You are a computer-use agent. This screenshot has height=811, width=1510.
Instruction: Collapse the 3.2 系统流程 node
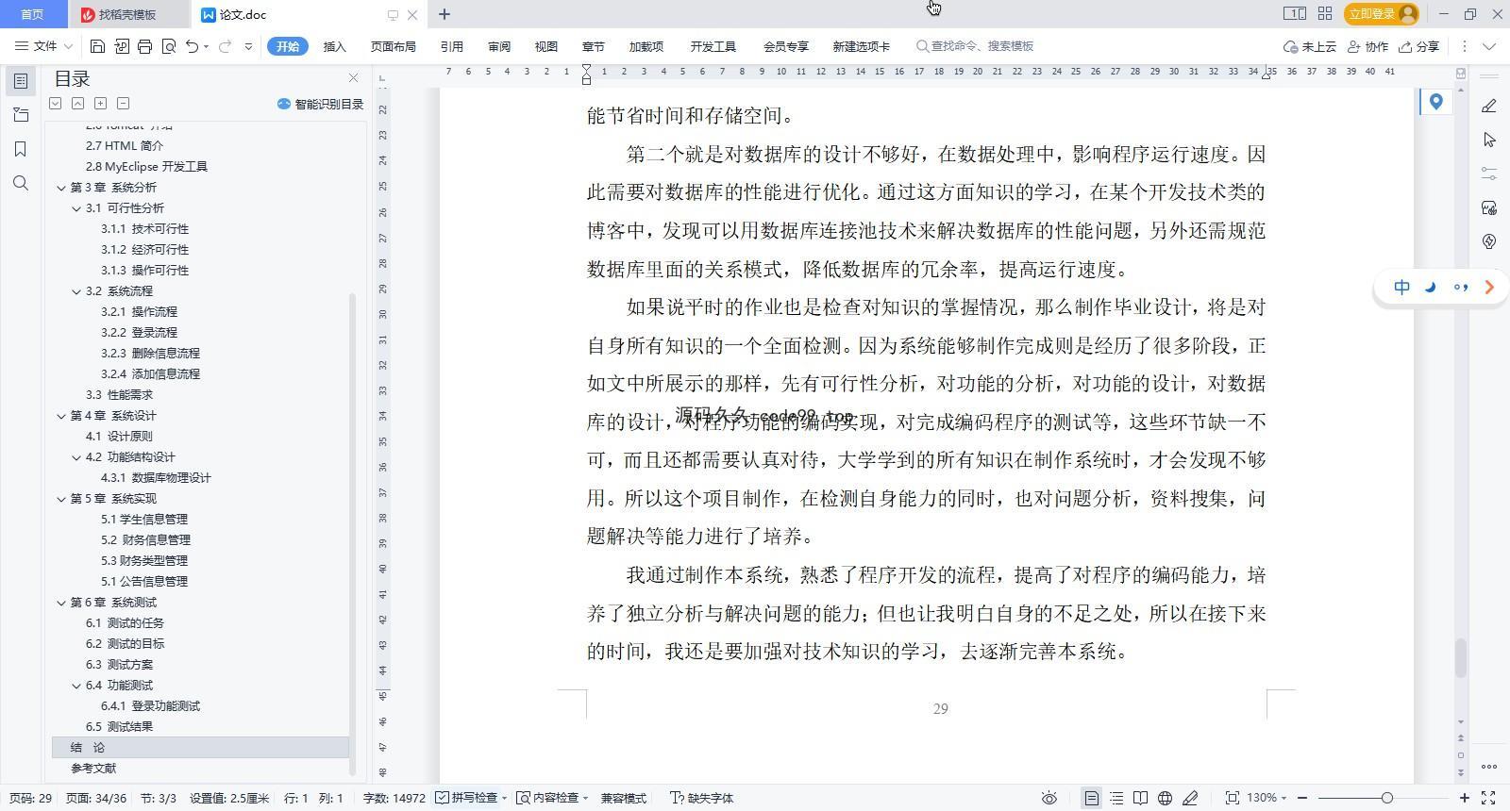click(76, 291)
